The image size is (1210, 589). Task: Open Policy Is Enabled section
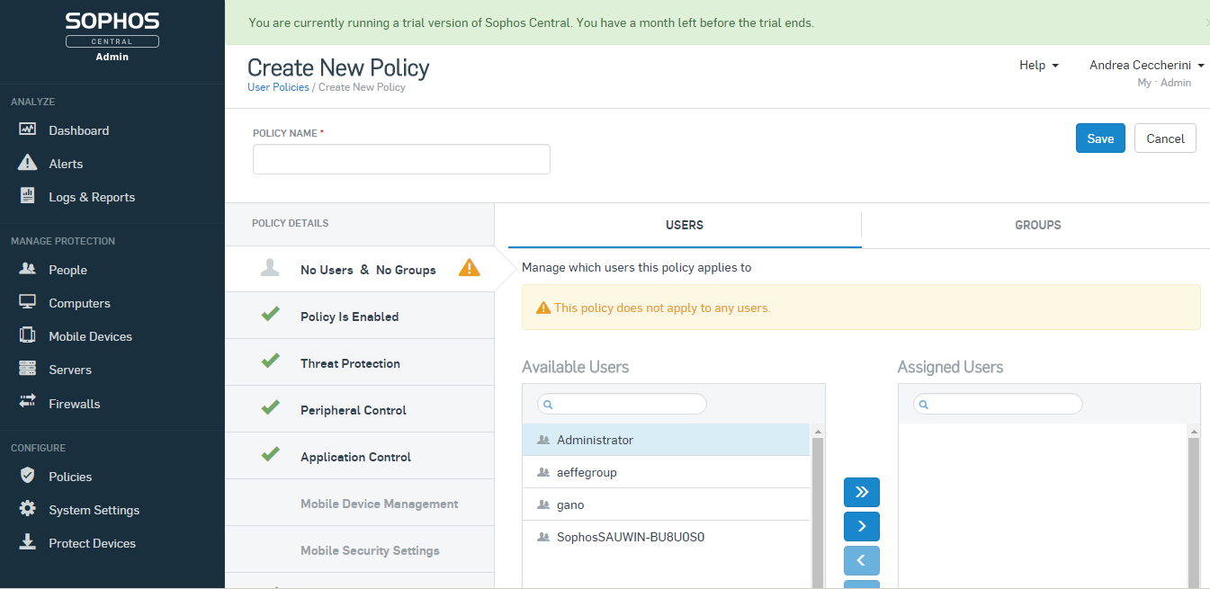[x=360, y=316]
